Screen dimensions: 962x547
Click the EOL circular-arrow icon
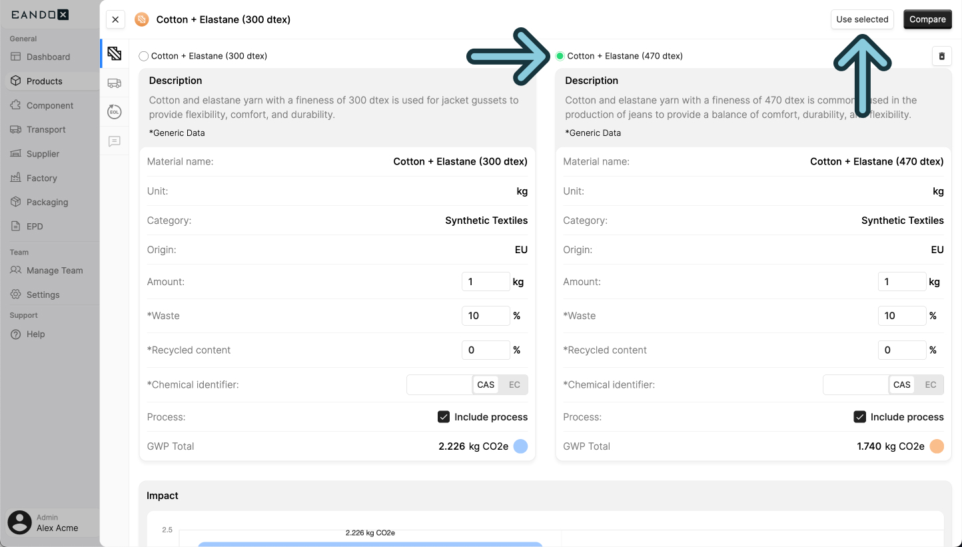[114, 112]
